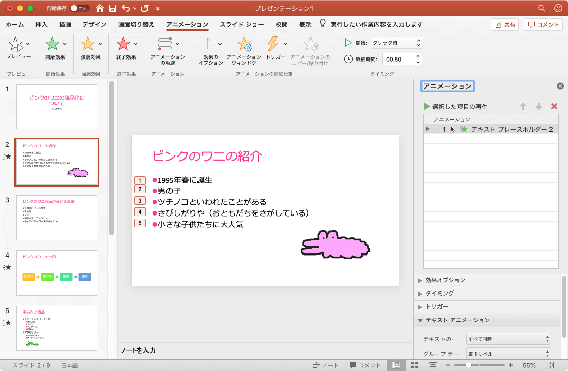This screenshot has height=371, width=568.
Task: Open the red Exit effect gallery
Action: tap(123, 44)
